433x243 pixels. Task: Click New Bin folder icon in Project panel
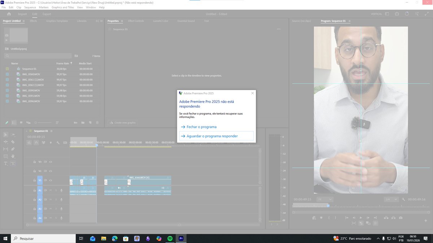pos(83,123)
